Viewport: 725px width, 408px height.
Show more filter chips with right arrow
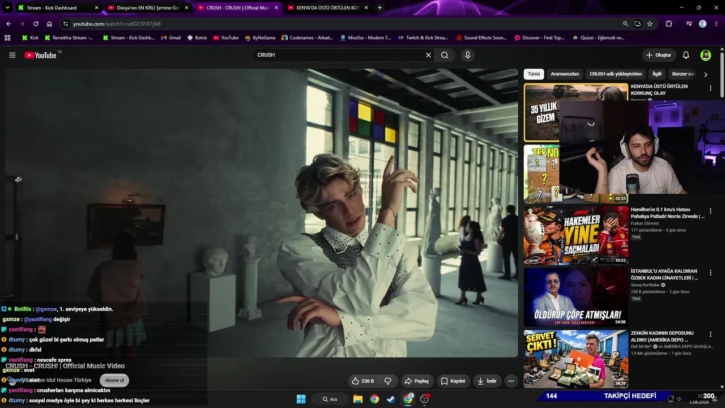(x=705, y=74)
